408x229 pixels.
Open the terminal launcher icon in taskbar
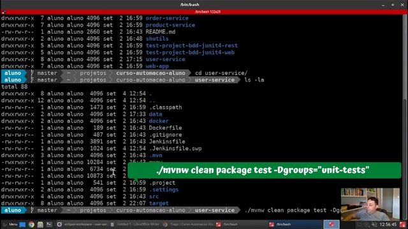point(49,225)
